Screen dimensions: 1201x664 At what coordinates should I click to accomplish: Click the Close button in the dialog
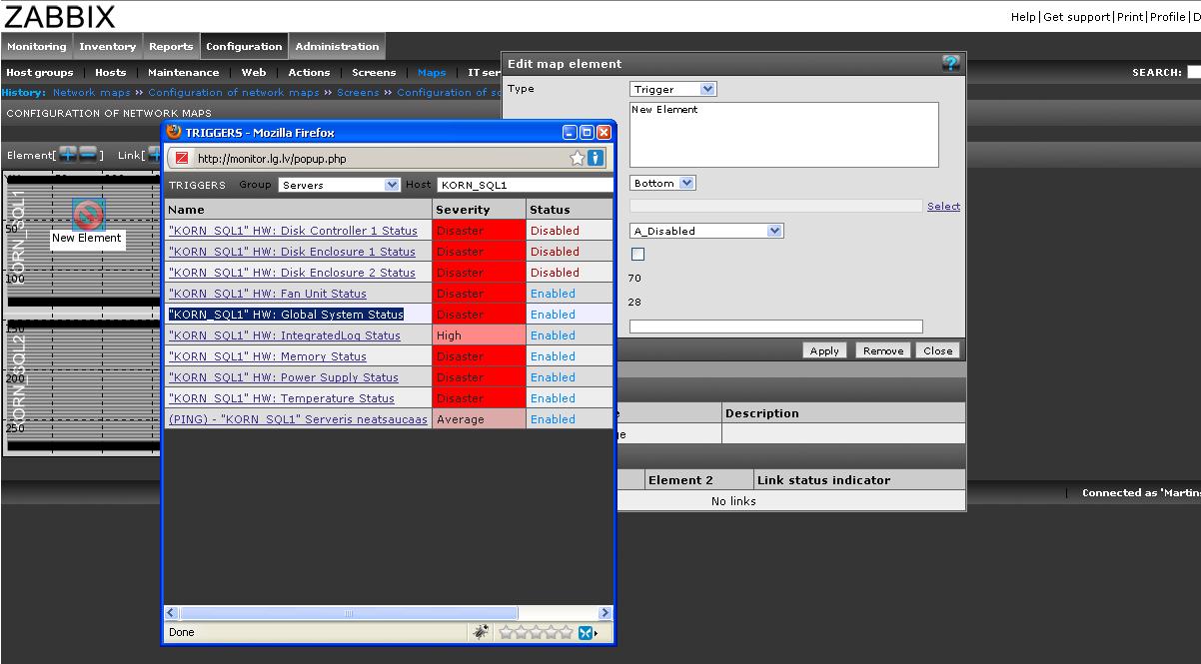pyautogui.click(x=938, y=350)
